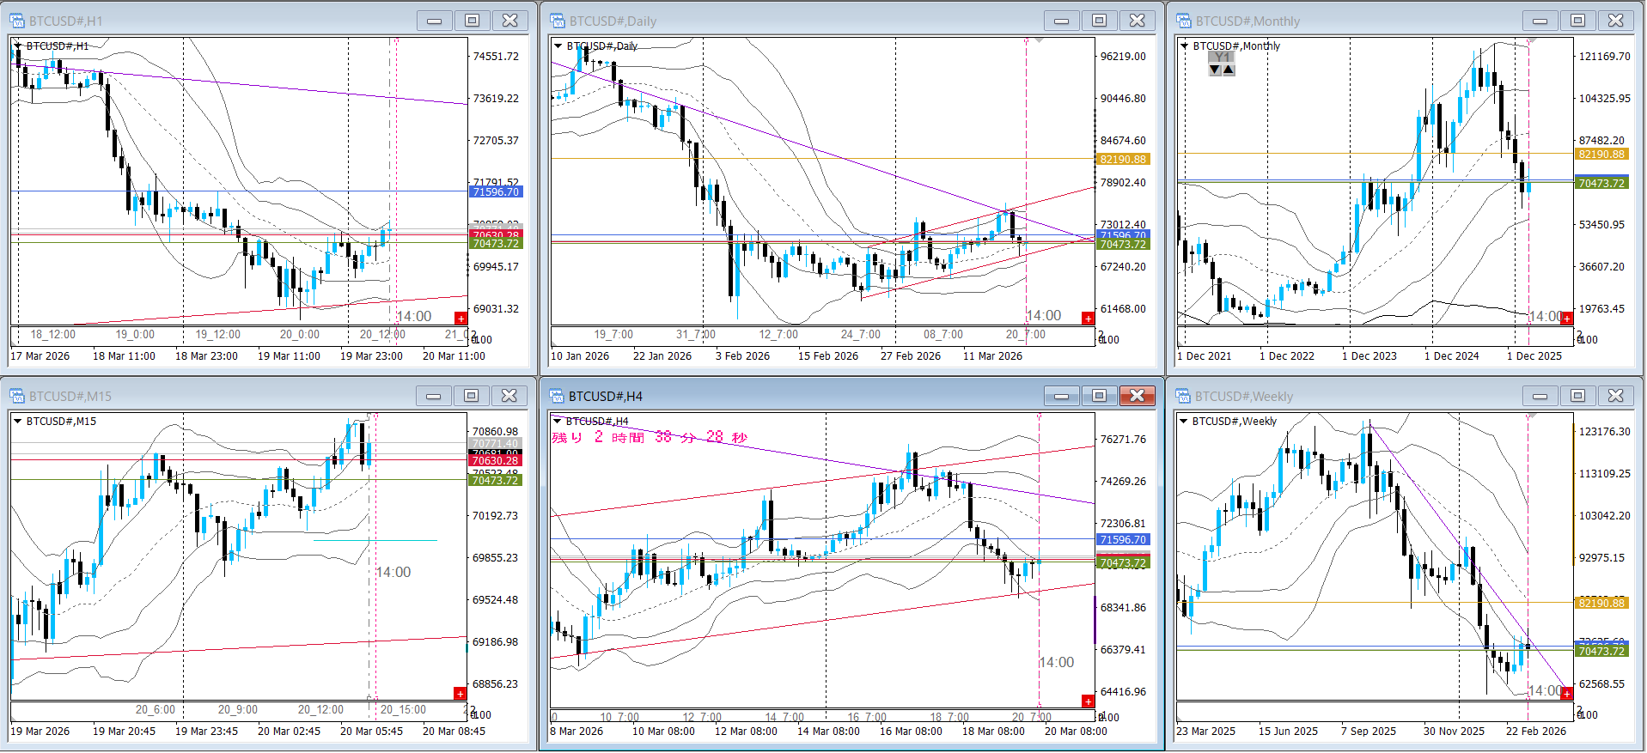
Task: Maximize the BTCUSD#,Weekly chart window
Action: coord(1577,396)
